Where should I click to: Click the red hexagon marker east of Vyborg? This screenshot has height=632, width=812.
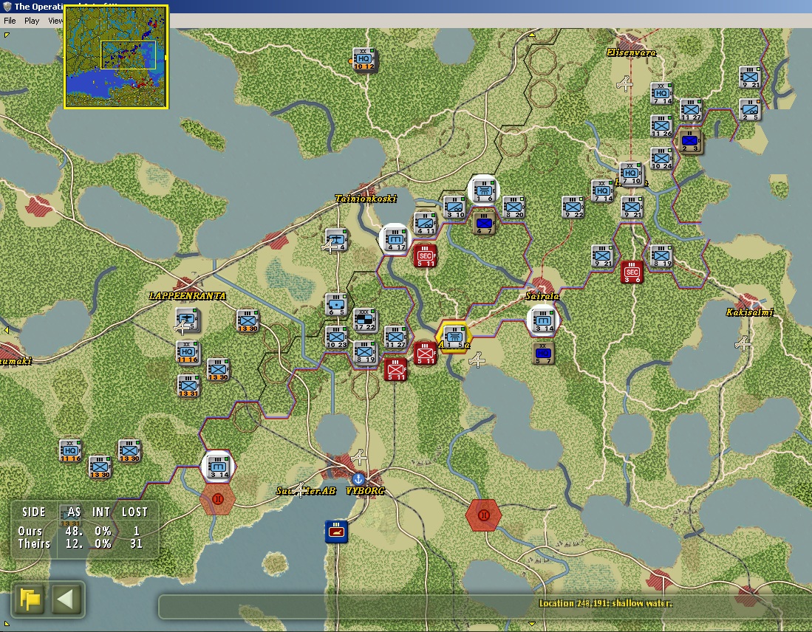(x=483, y=515)
